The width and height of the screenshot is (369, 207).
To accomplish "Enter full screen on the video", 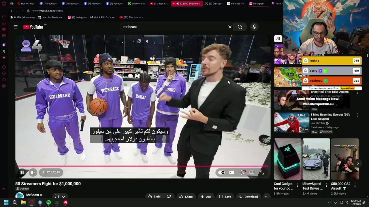I will point(262,172).
